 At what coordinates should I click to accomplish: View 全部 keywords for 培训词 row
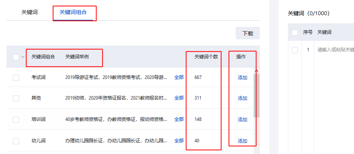(179, 119)
